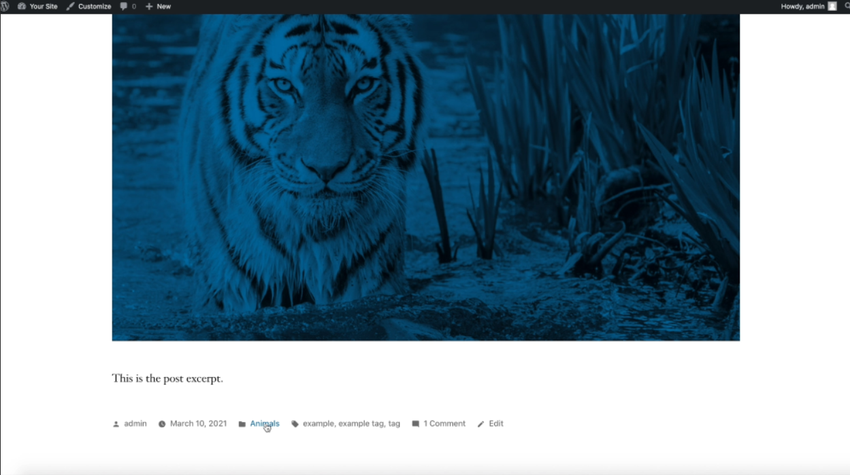The width and height of the screenshot is (850, 475).
Task: Open the WordPress logo menu
Action: point(5,6)
